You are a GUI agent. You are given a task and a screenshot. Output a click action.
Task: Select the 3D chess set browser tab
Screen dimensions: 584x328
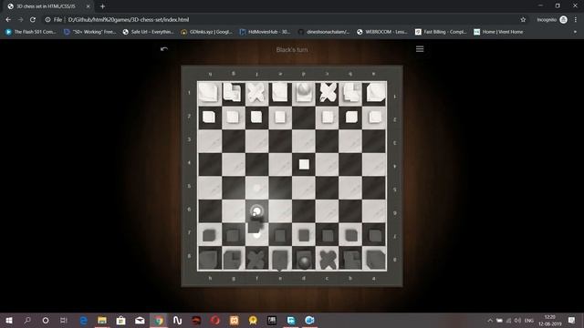48,6
